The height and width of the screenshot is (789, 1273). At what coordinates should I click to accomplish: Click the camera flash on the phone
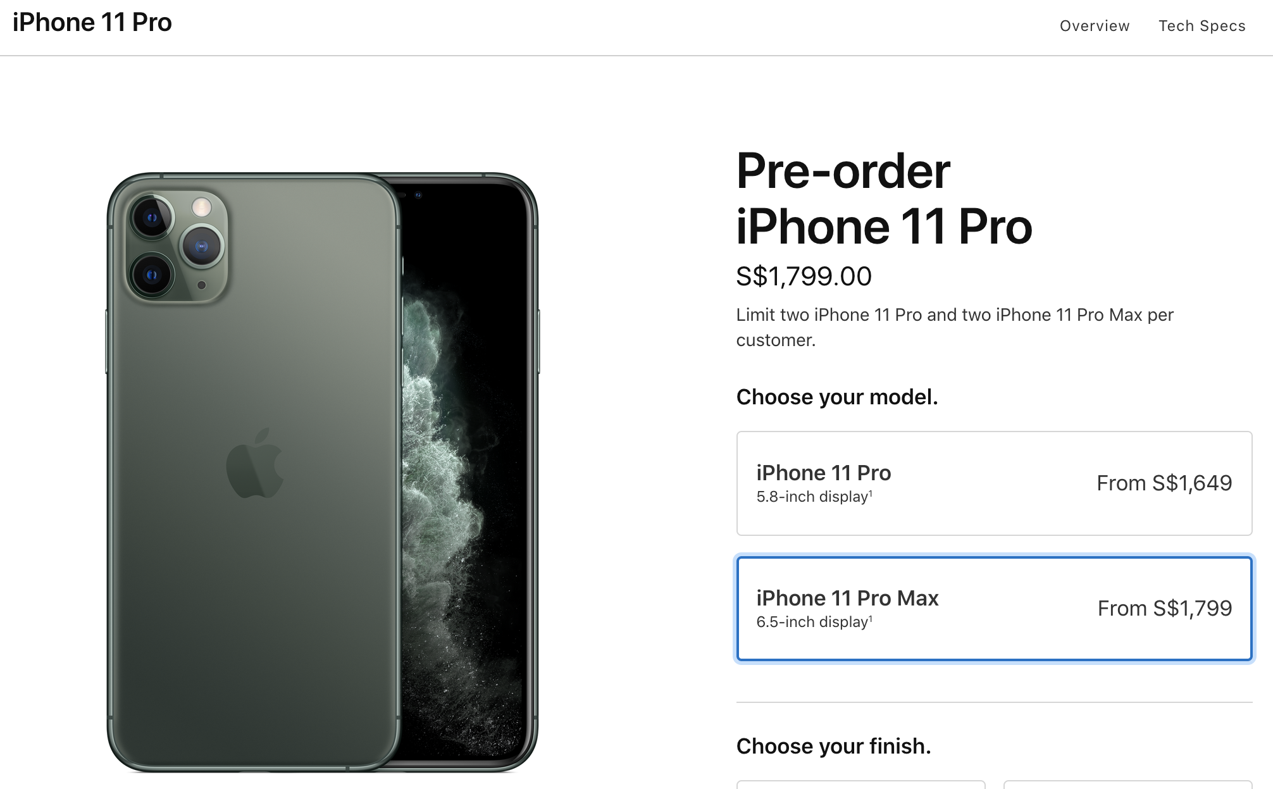coord(202,206)
